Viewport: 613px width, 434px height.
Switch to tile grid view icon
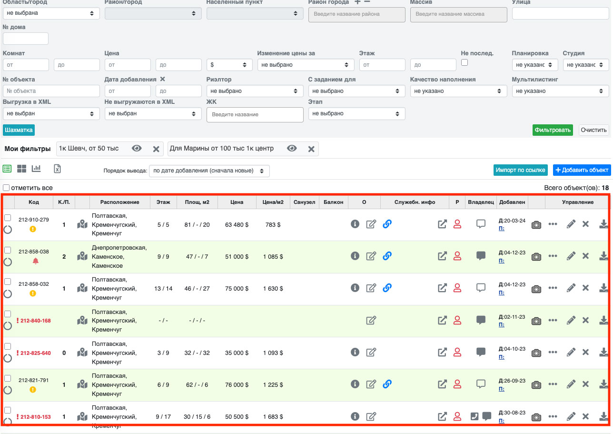click(x=22, y=169)
